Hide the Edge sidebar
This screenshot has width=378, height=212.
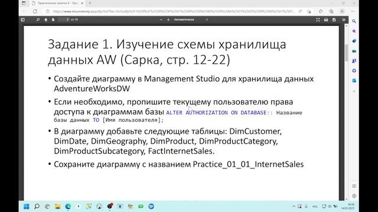click(354, 186)
